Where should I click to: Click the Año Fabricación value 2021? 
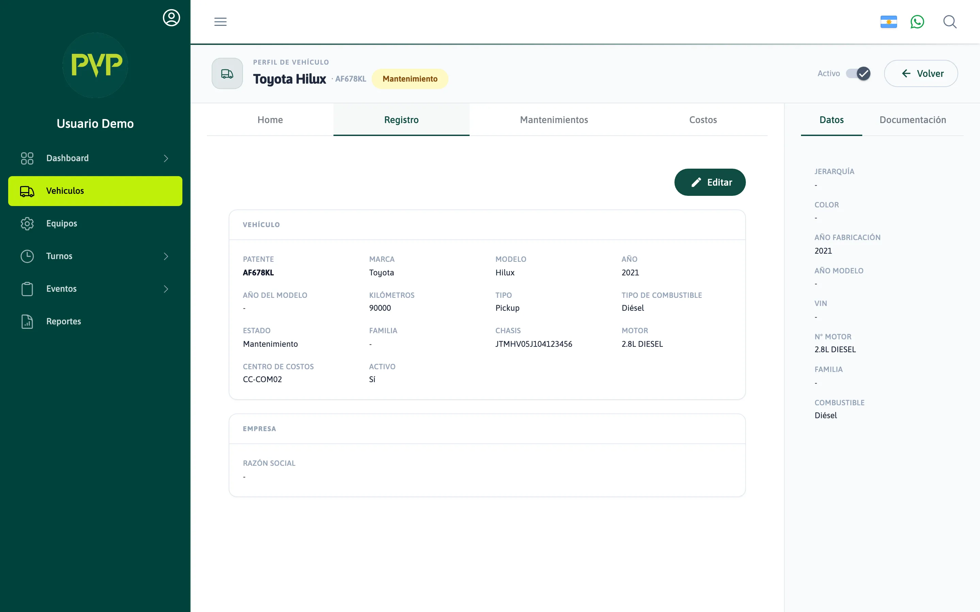tap(823, 251)
